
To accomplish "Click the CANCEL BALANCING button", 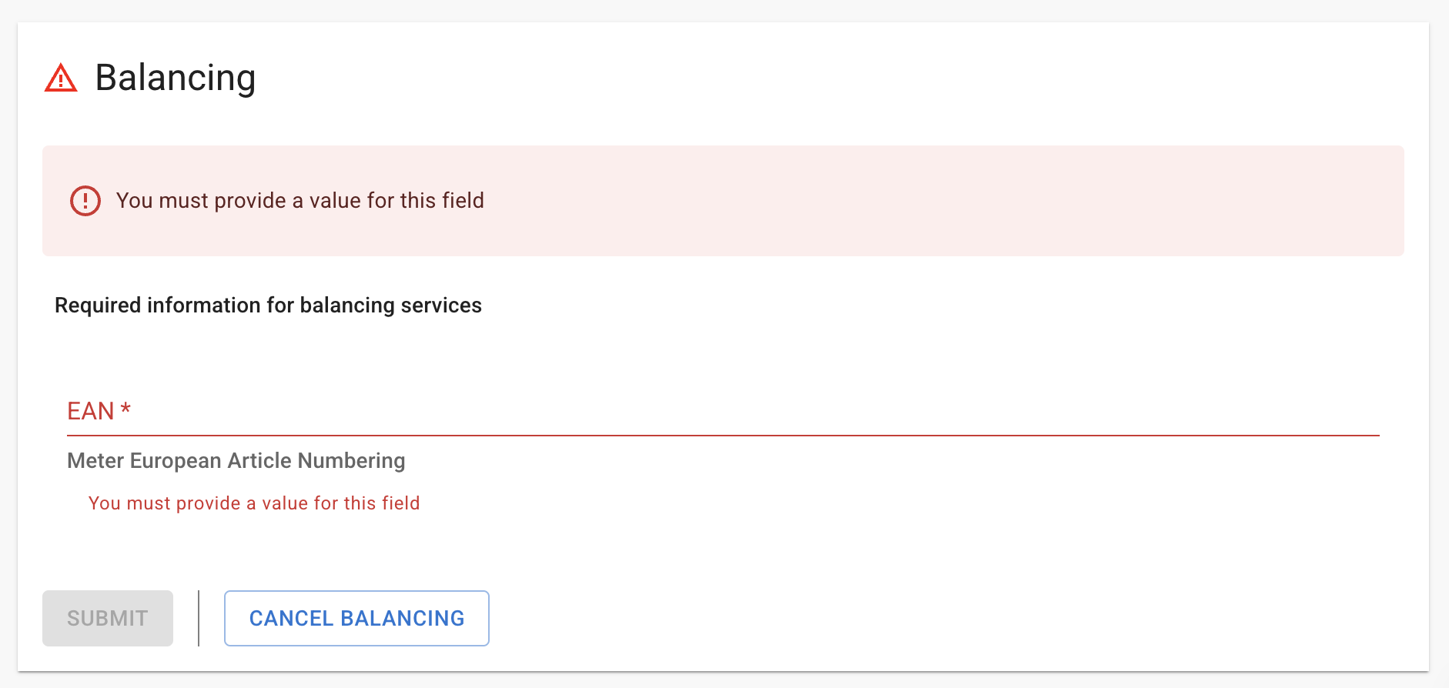I will pyautogui.click(x=356, y=618).
